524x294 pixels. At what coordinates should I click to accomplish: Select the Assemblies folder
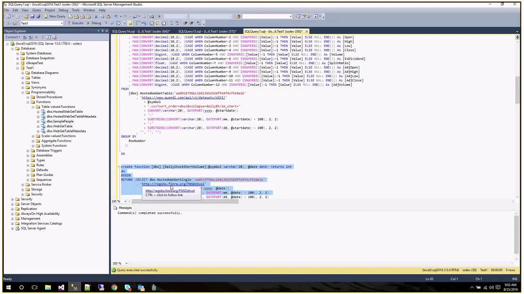coord(44,155)
